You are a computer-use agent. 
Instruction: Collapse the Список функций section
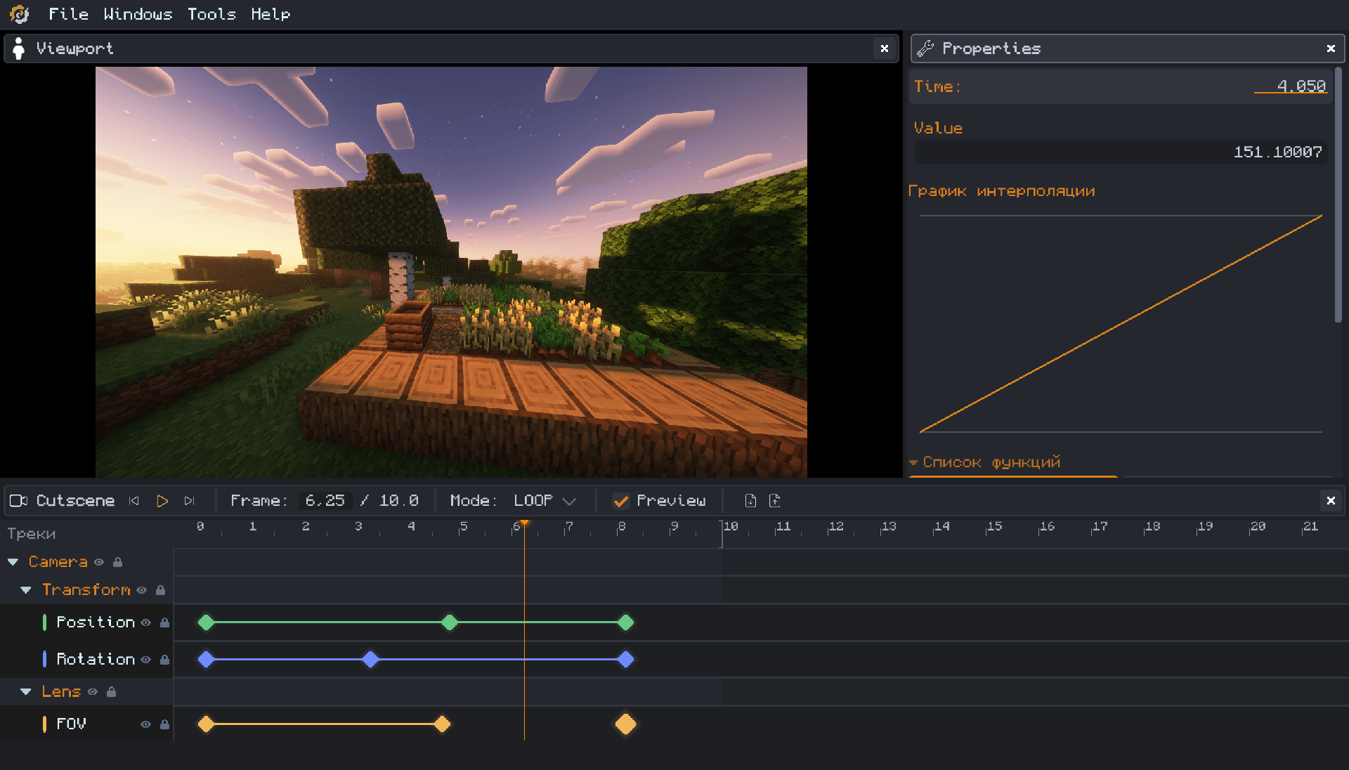click(x=913, y=462)
